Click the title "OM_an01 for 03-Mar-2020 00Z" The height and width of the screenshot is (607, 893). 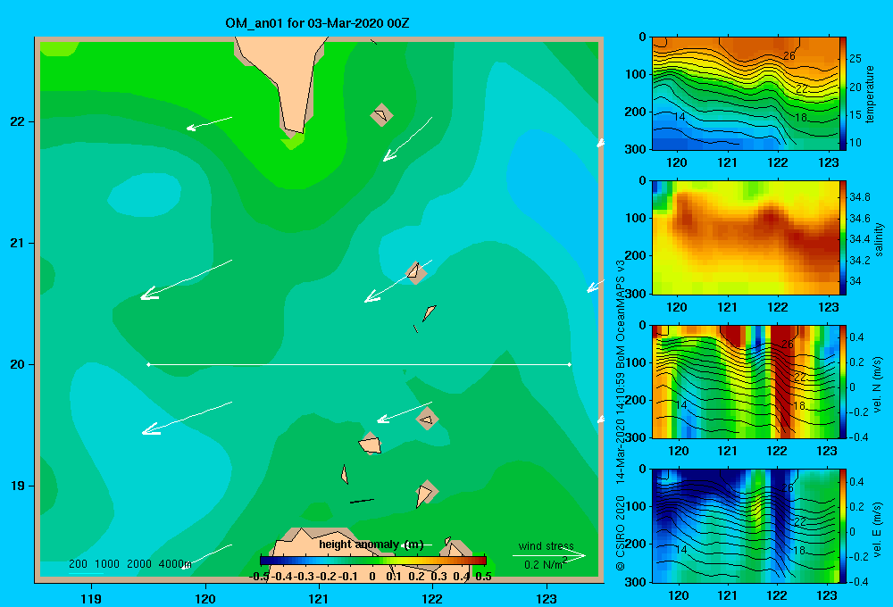(317, 23)
